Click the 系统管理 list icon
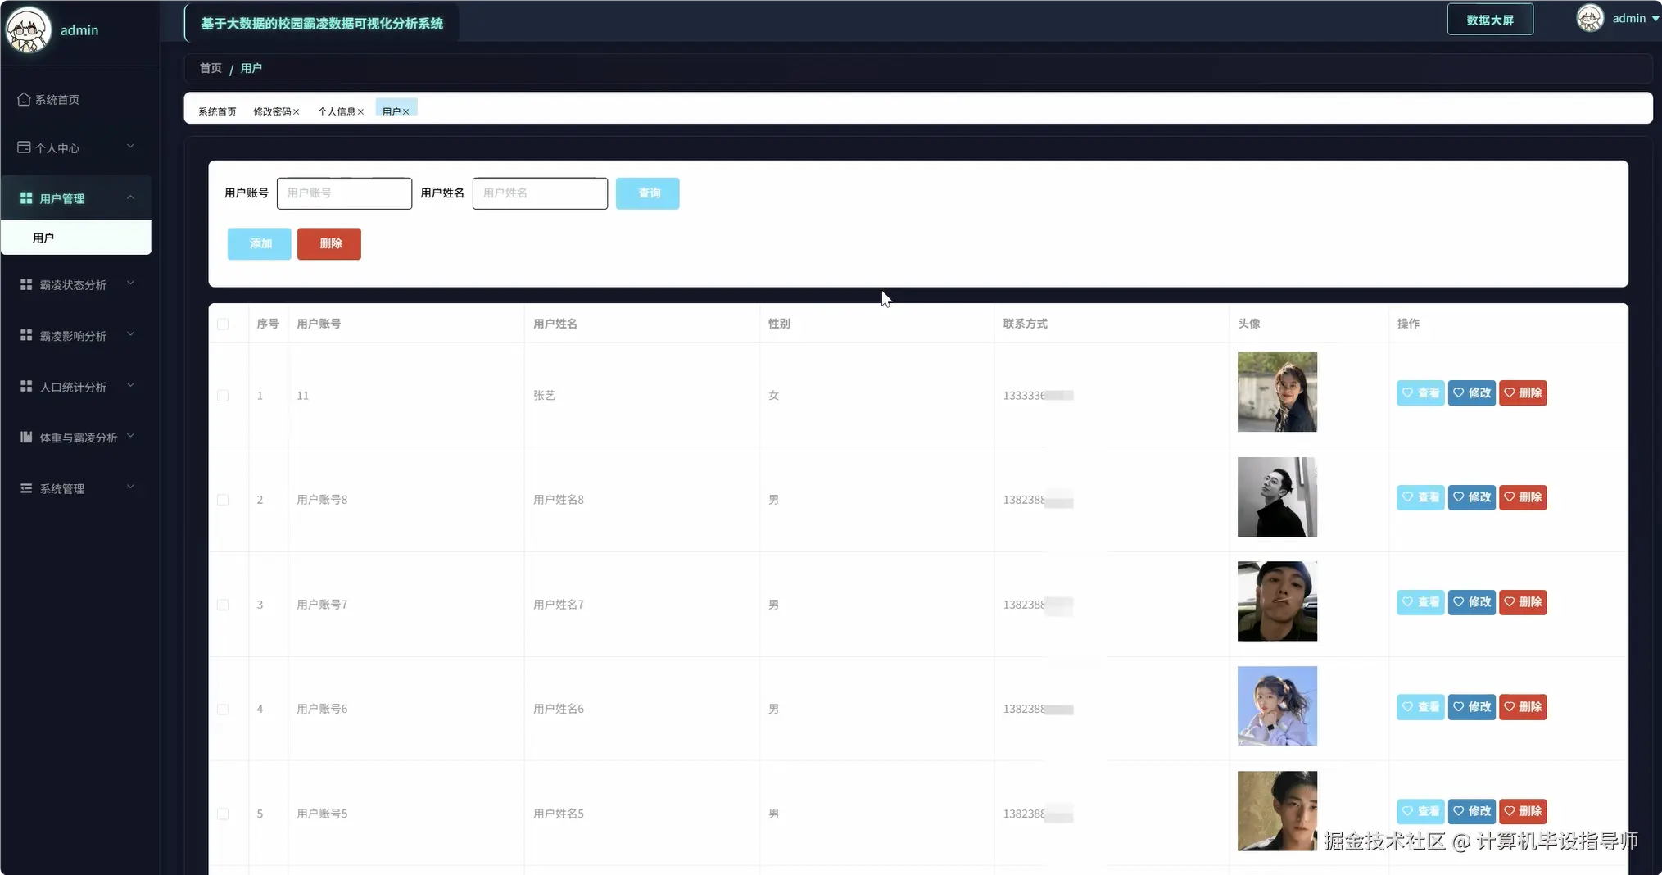The width and height of the screenshot is (1662, 875). (26, 488)
